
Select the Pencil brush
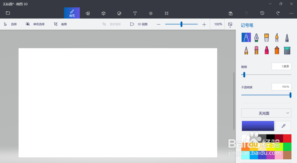(246, 50)
